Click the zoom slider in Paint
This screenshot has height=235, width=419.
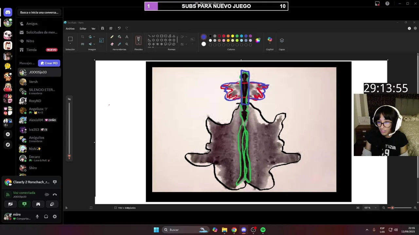click(x=399, y=208)
